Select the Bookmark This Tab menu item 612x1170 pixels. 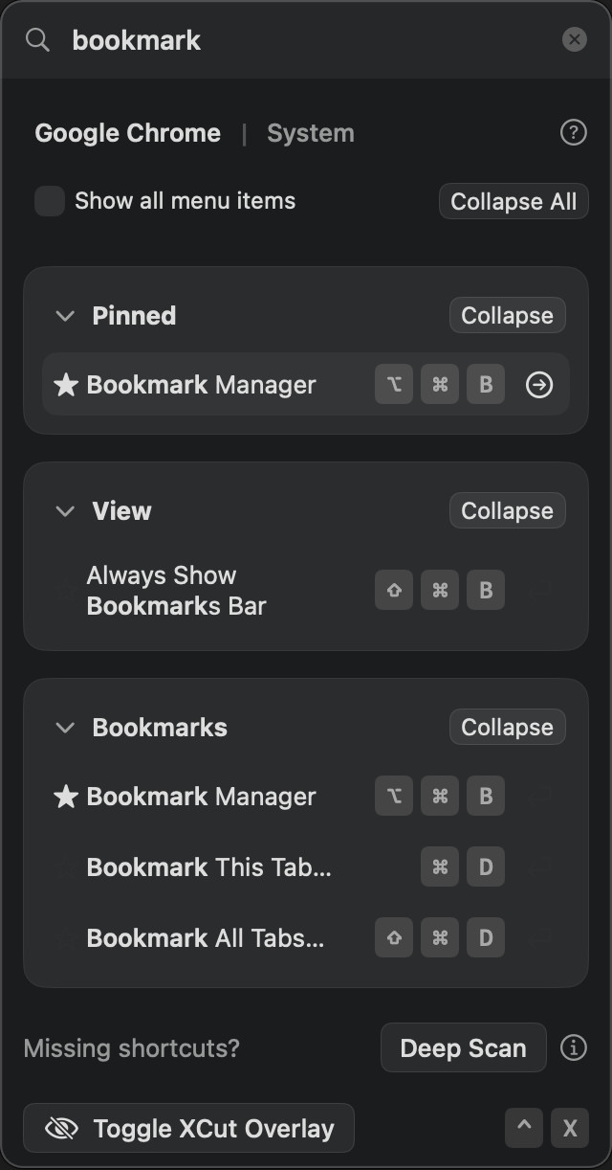point(208,867)
